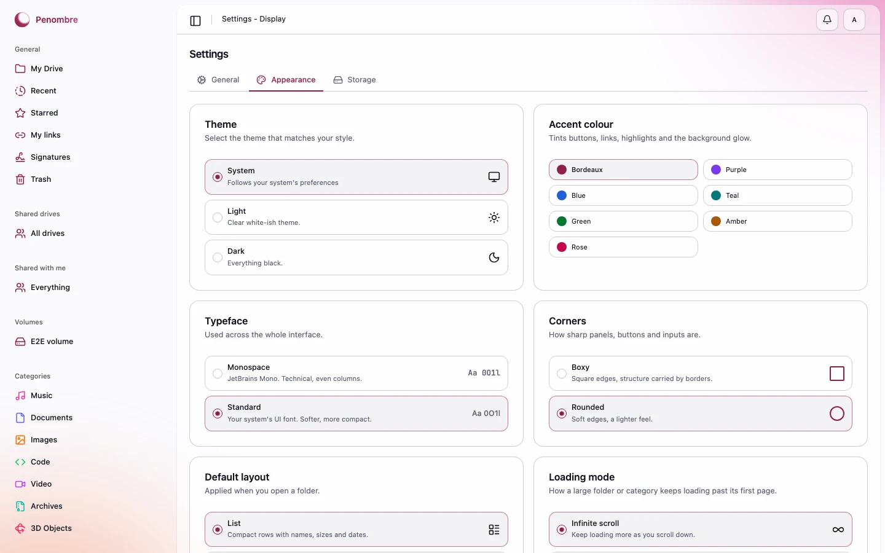The image size is (885, 553).
Task: Open All drives in sidebar
Action: tap(88, 233)
